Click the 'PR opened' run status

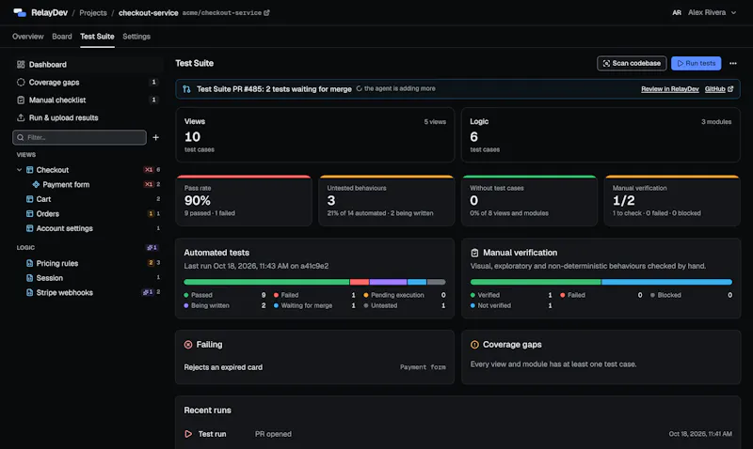tap(273, 434)
